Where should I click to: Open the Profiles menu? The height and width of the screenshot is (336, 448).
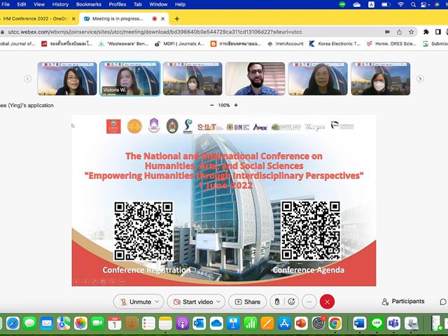(x=118, y=4)
